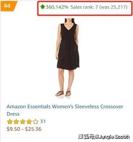Open the Amazon Essentials Women's Sleeveless Crossover link
The height and width of the screenshot is (142, 133).
65,107
